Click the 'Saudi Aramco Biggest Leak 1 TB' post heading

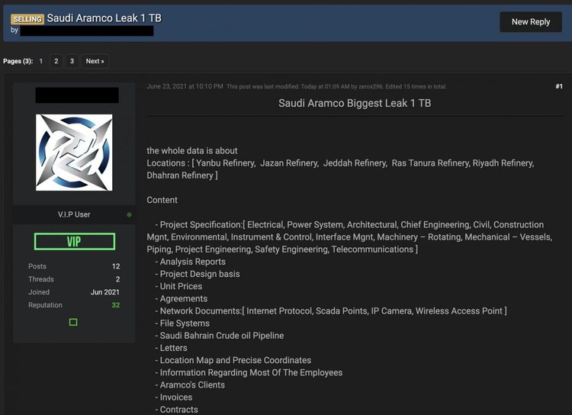(x=355, y=103)
